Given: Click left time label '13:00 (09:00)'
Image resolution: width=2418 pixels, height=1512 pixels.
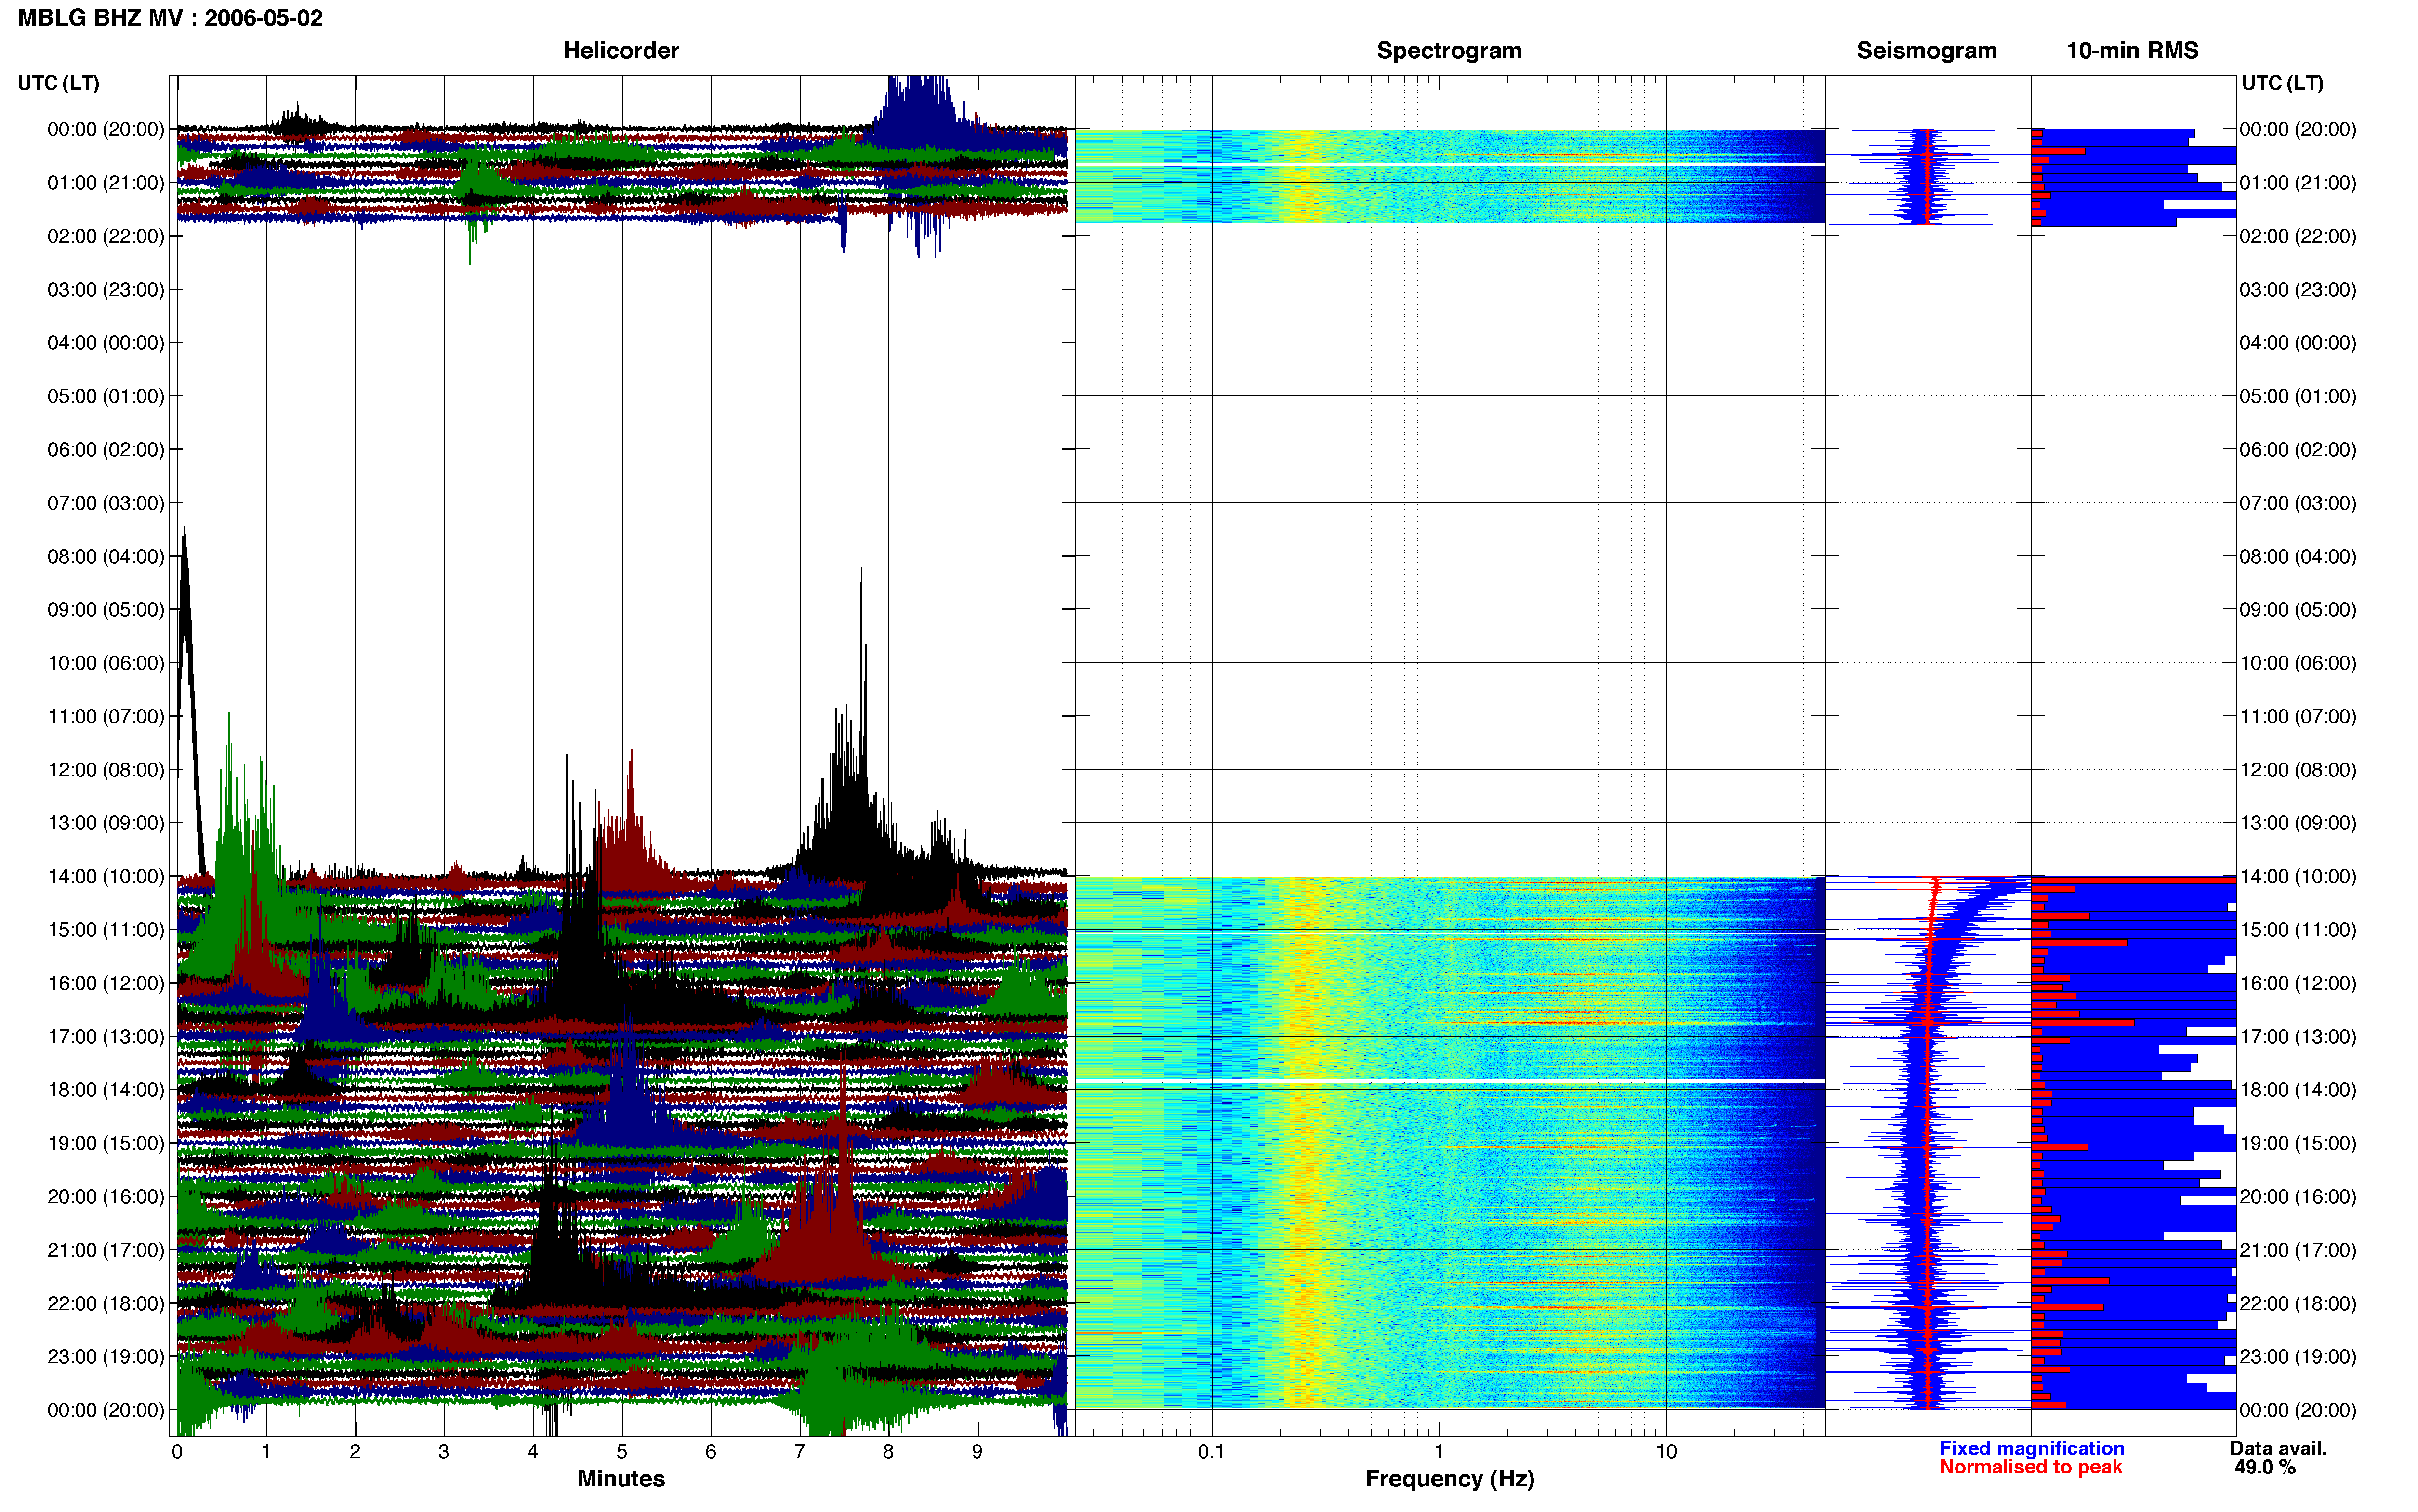Looking at the screenshot, I should 106,823.
